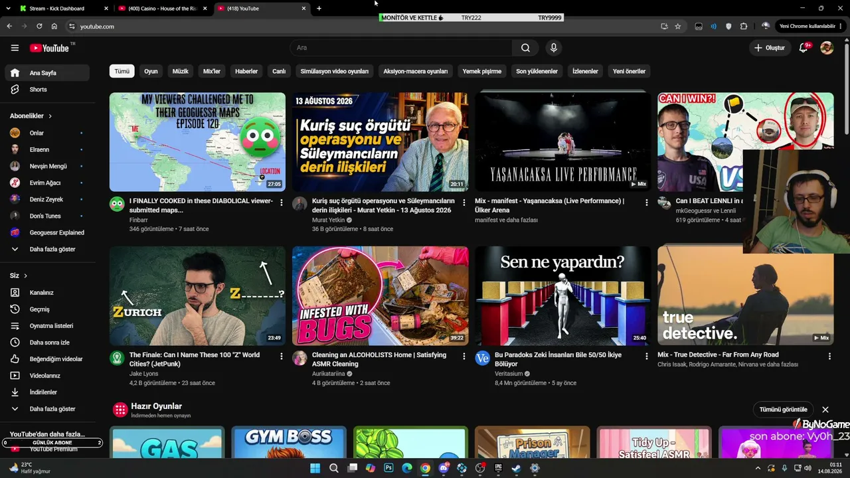Select the Haberler filter chip
This screenshot has height=478, width=850.
[246, 71]
